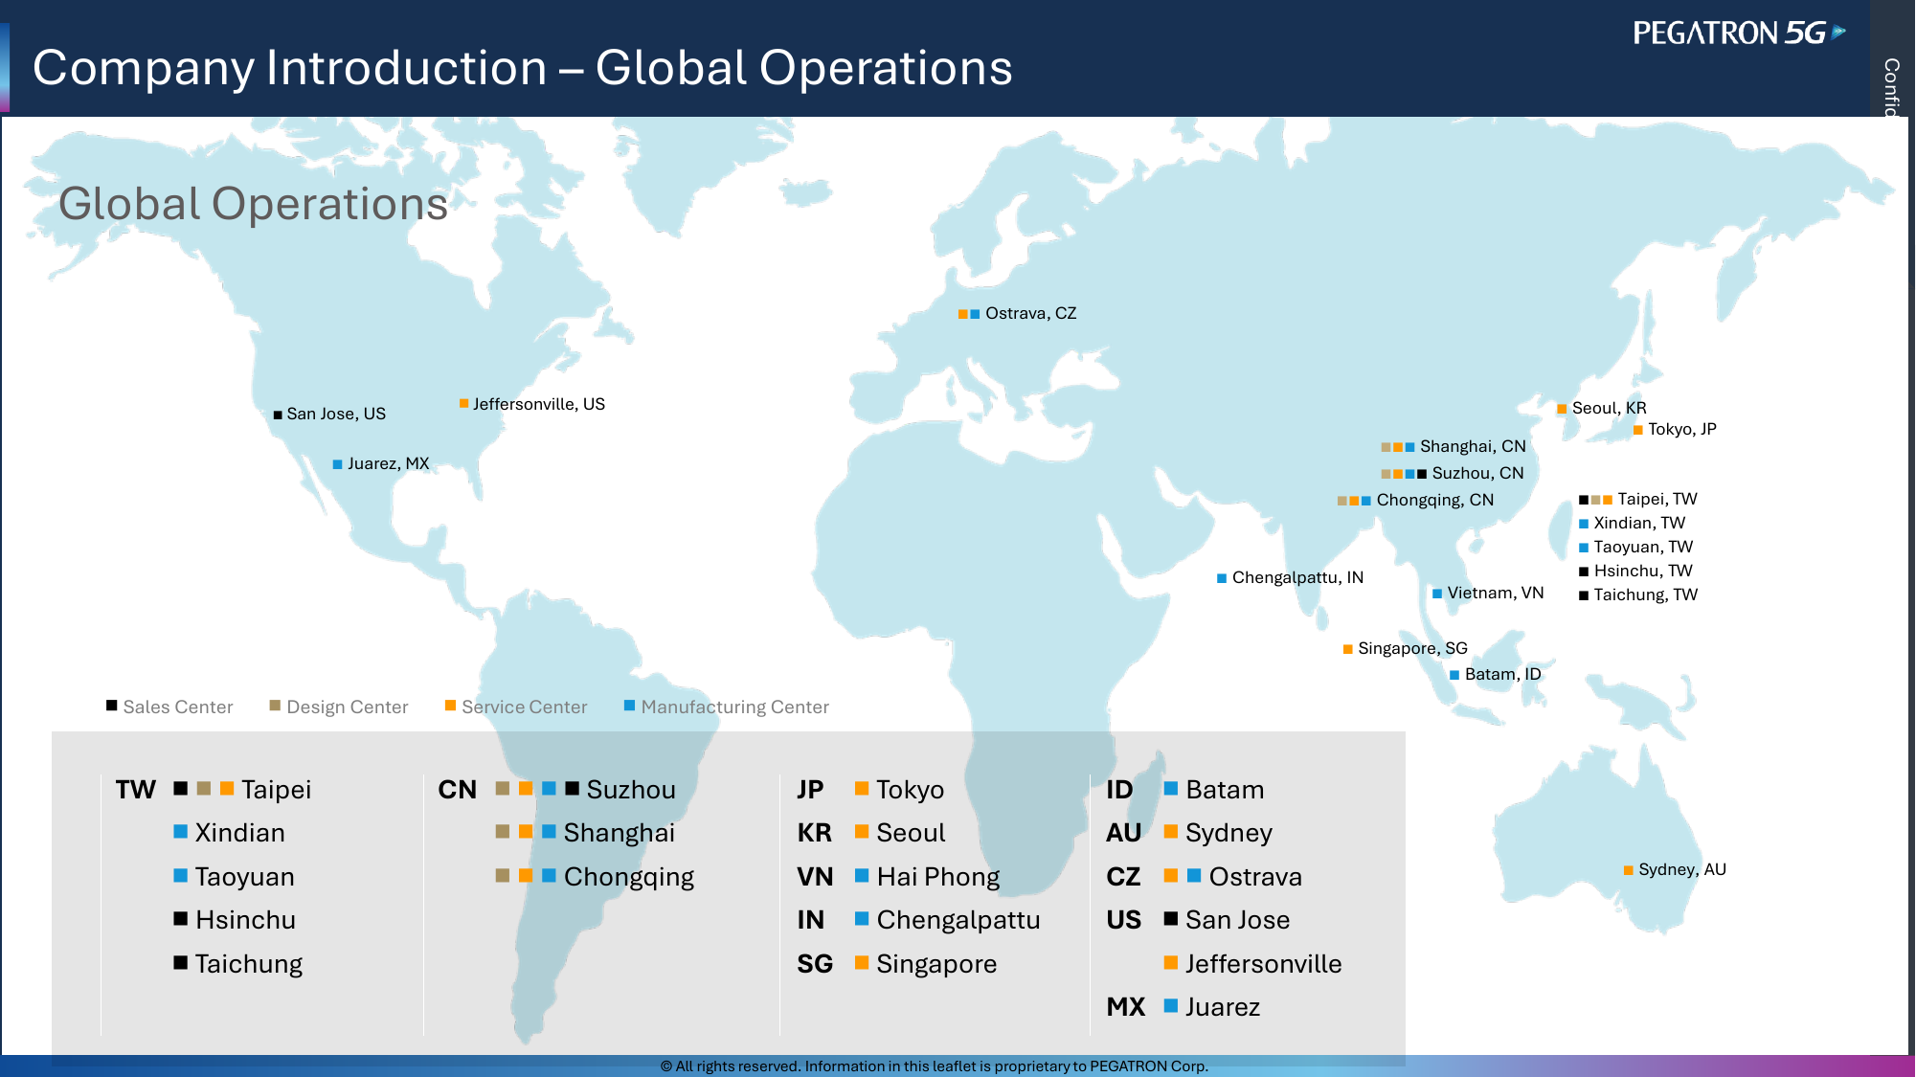Image resolution: width=1916 pixels, height=1077 pixels.
Task: Select the Manufacturing Center legend label
Action: click(735, 707)
